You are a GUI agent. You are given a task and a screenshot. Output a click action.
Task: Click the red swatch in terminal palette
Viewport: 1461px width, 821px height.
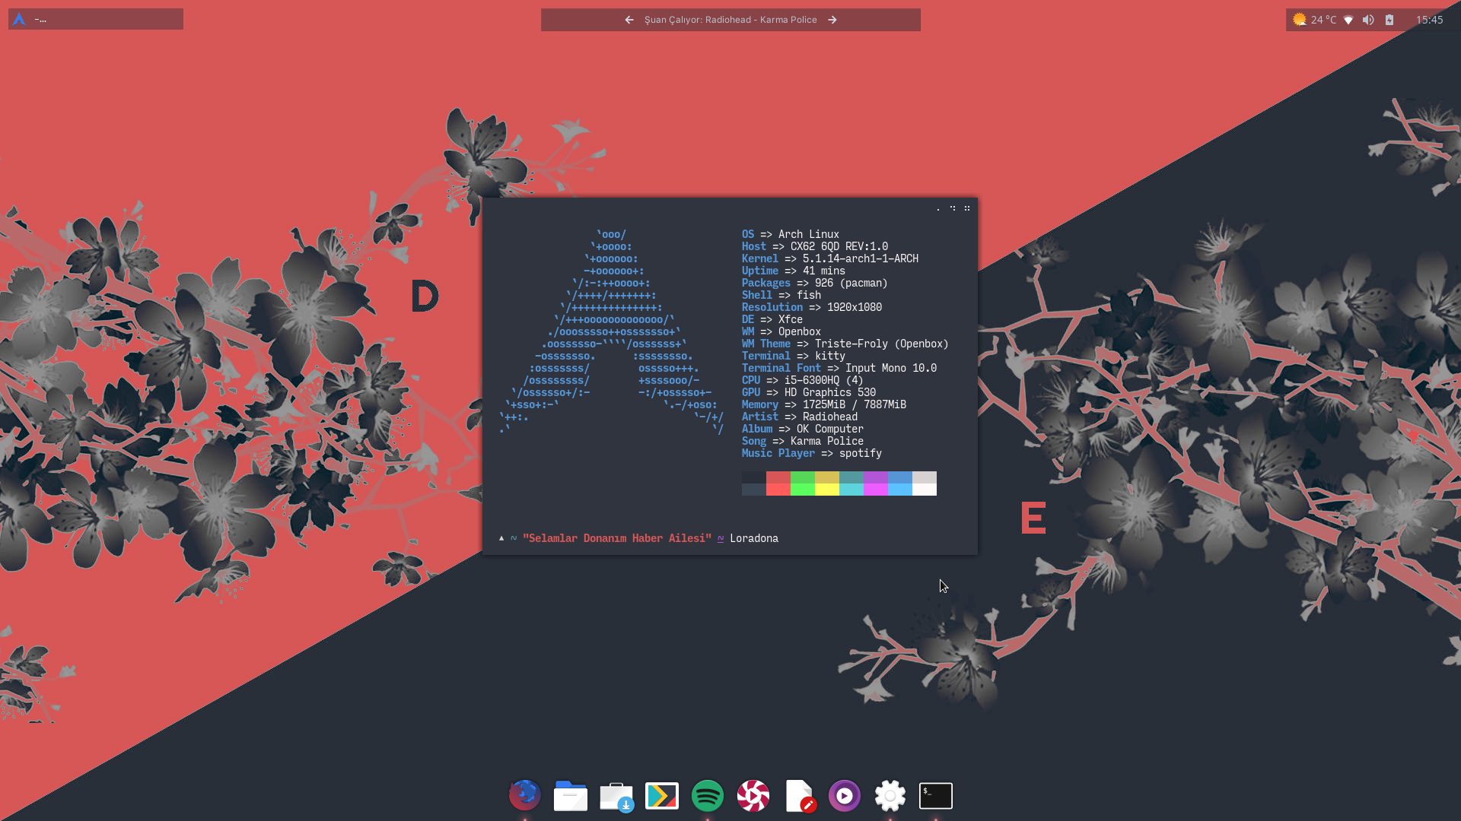pyautogui.click(x=778, y=483)
